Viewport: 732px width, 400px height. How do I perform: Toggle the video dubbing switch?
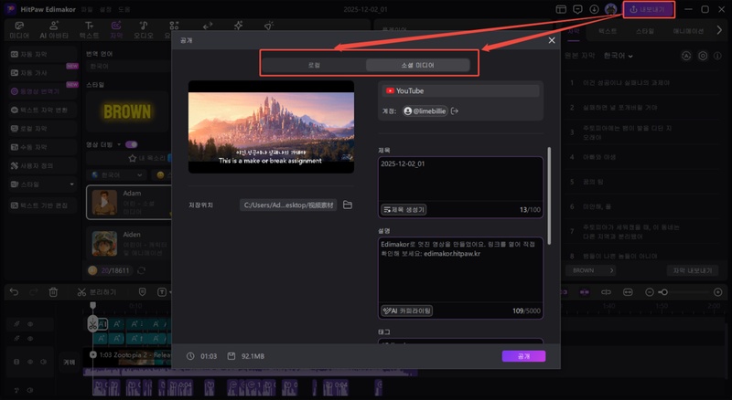131,144
